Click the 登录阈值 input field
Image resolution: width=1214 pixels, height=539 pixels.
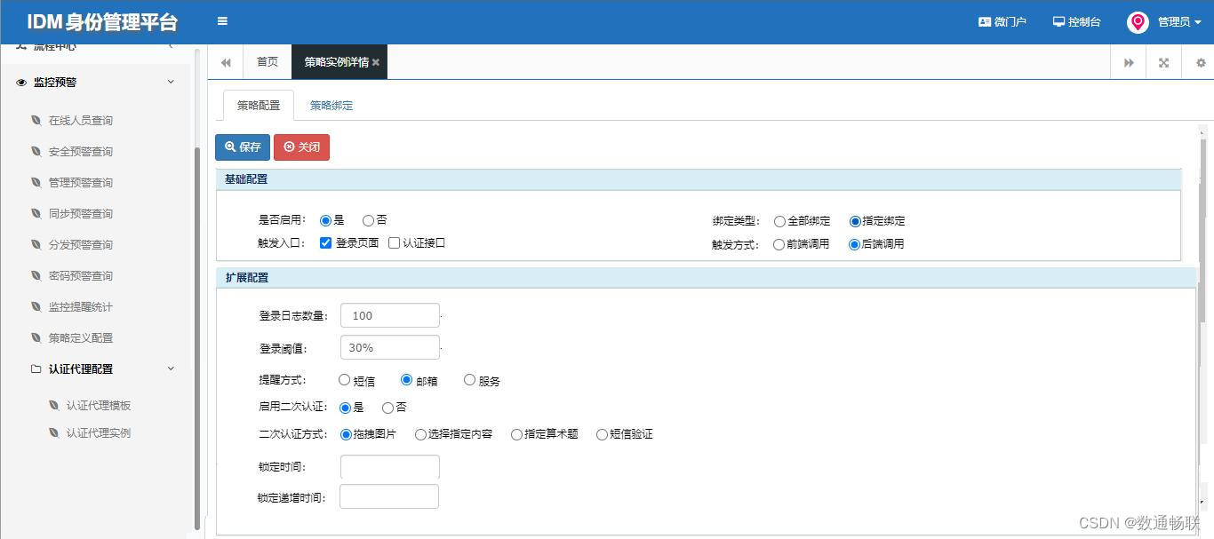[x=390, y=347]
